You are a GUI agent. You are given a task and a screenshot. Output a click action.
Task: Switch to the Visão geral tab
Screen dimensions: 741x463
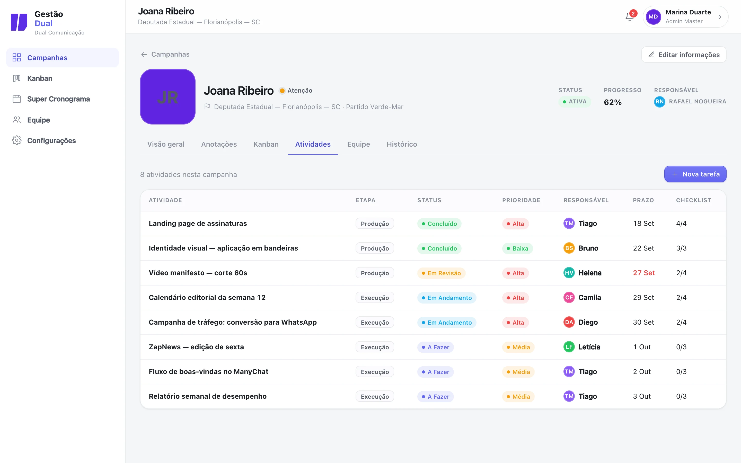(166, 144)
